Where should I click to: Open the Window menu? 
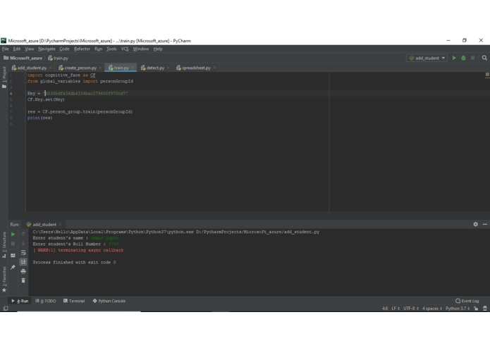(x=141, y=49)
